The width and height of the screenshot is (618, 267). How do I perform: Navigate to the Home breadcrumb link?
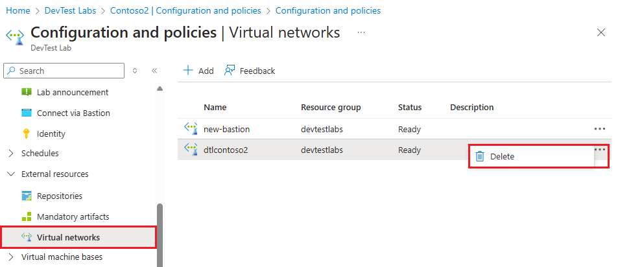click(x=18, y=10)
